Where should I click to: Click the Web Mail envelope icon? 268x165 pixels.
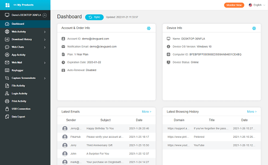pyautogui.click(x=7, y=62)
